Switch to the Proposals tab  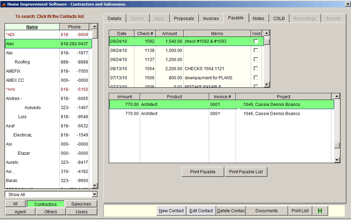tap(184, 19)
